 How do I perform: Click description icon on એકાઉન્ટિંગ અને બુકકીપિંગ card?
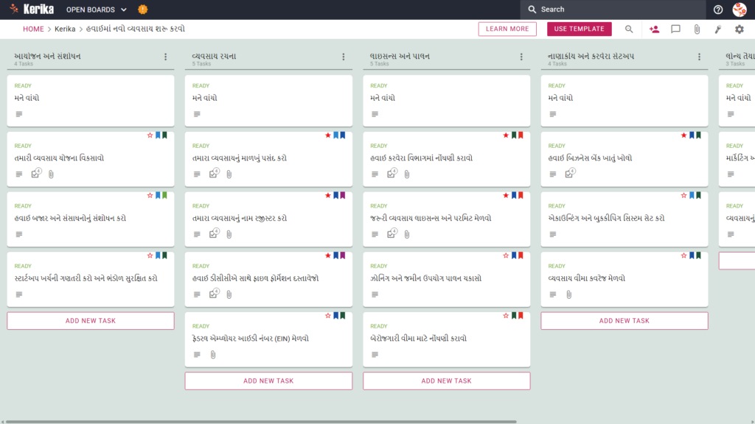coord(553,234)
